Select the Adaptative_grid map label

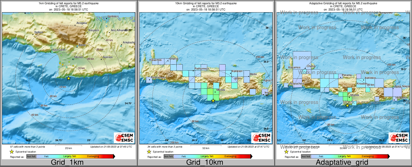click(x=342, y=163)
